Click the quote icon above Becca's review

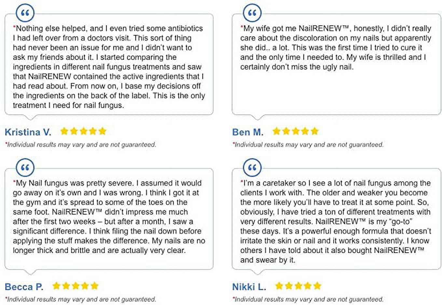click(25, 168)
